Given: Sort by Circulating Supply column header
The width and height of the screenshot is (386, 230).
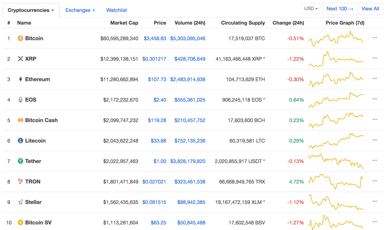Looking at the screenshot, I should (x=243, y=23).
